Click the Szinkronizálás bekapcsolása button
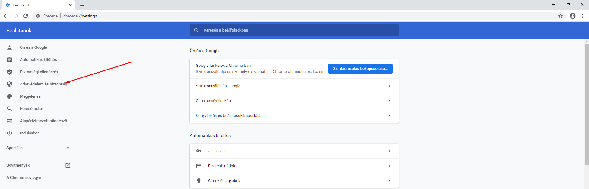Image resolution: width=589 pixels, height=189 pixels. tap(360, 69)
